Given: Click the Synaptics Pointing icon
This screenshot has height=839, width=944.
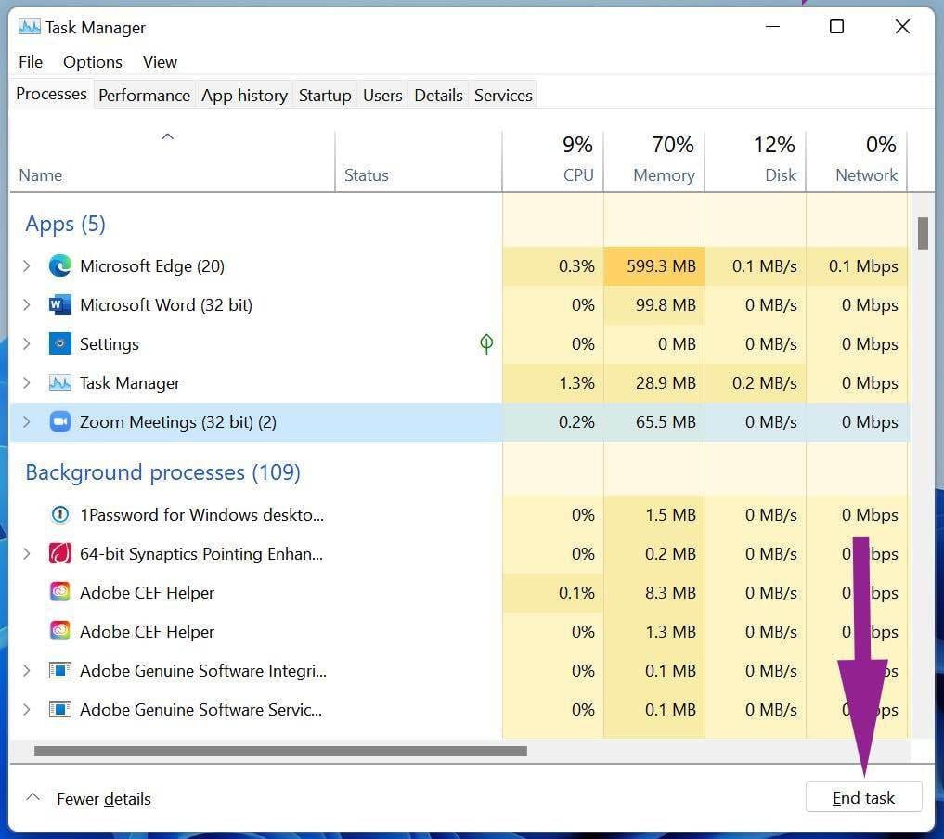Looking at the screenshot, I should 59,553.
